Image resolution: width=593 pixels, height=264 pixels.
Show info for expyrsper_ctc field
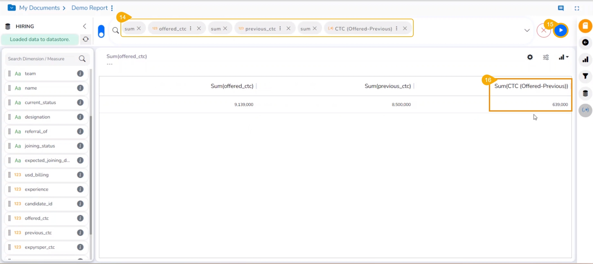(80, 247)
